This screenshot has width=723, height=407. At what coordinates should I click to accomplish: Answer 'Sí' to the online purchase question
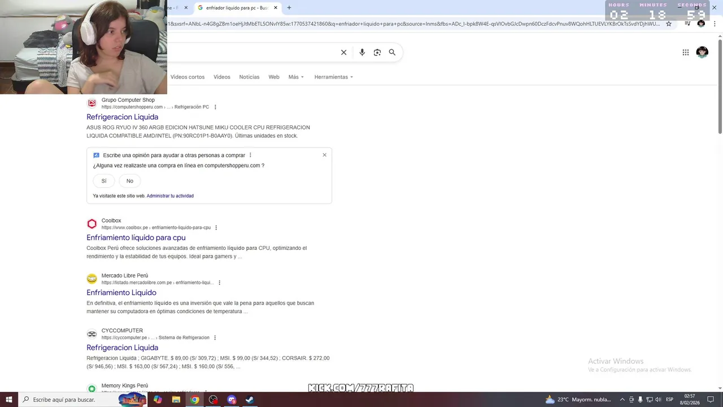tap(104, 181)
